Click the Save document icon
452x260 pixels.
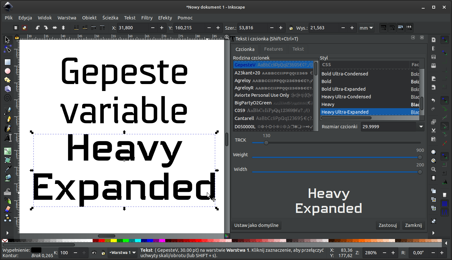434,57
